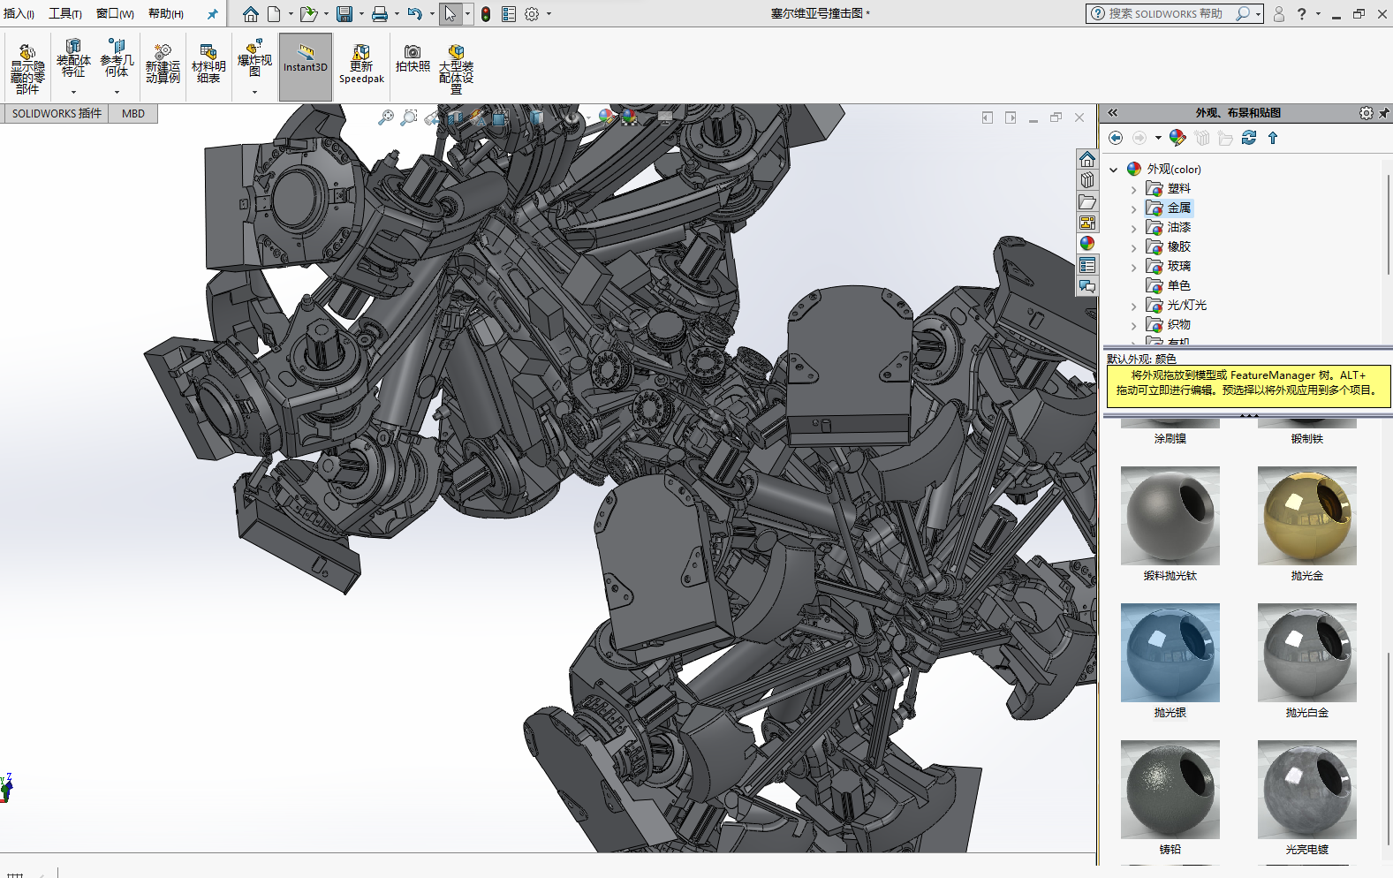1393x878 pixels.
Task: Expand the 油漆 folder
Action: (1134, 228)
